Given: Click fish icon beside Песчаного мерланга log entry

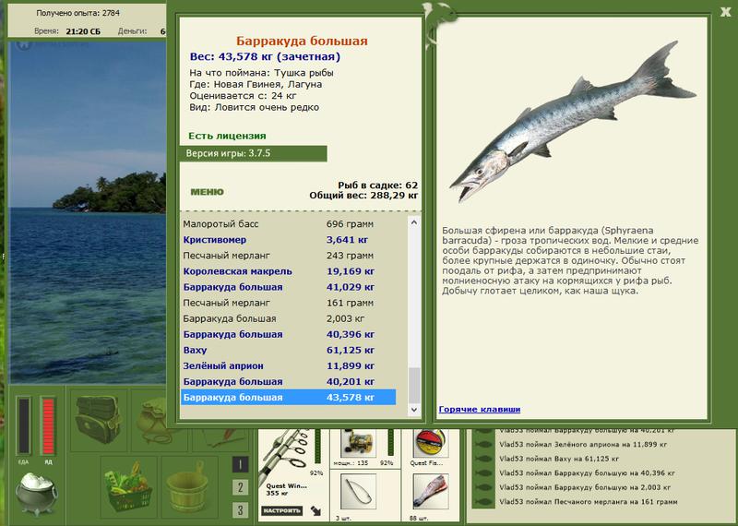Looking at the screenshot, I should 483,502.
